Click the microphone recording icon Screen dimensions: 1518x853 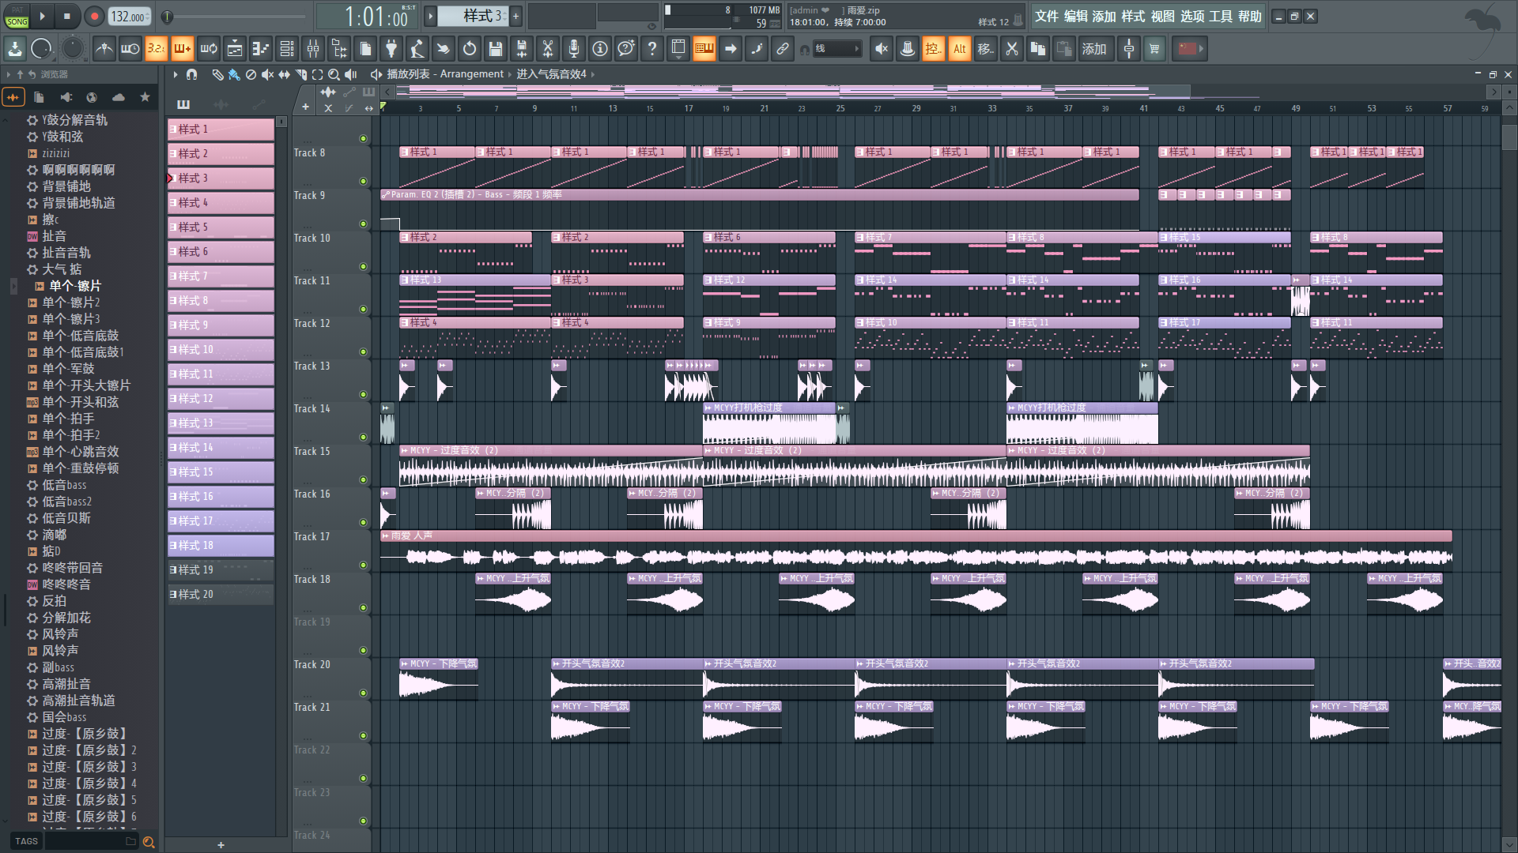click(574, 49)
